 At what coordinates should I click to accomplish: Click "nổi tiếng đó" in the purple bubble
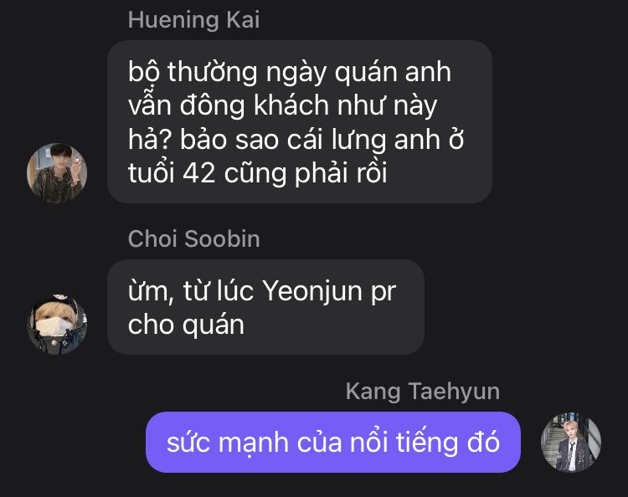pyautogui.click(x=425, y=443)
